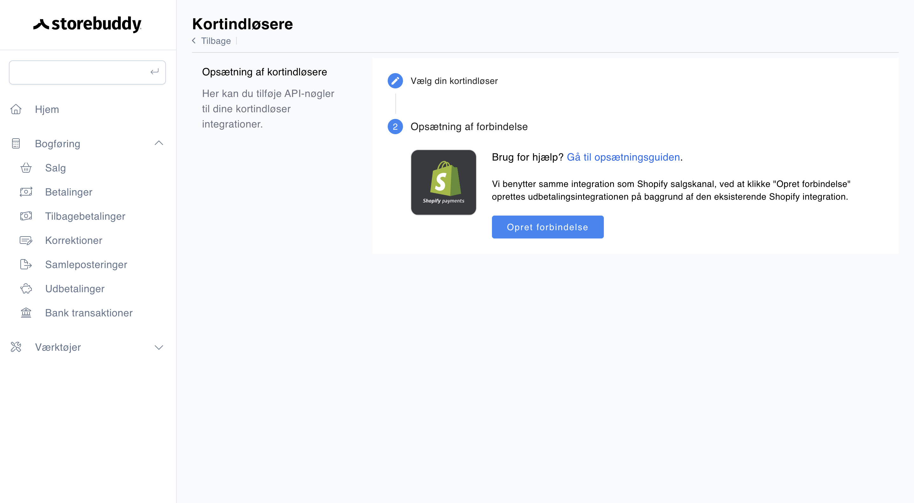Click the Salg basket icon

coord(26,168)
